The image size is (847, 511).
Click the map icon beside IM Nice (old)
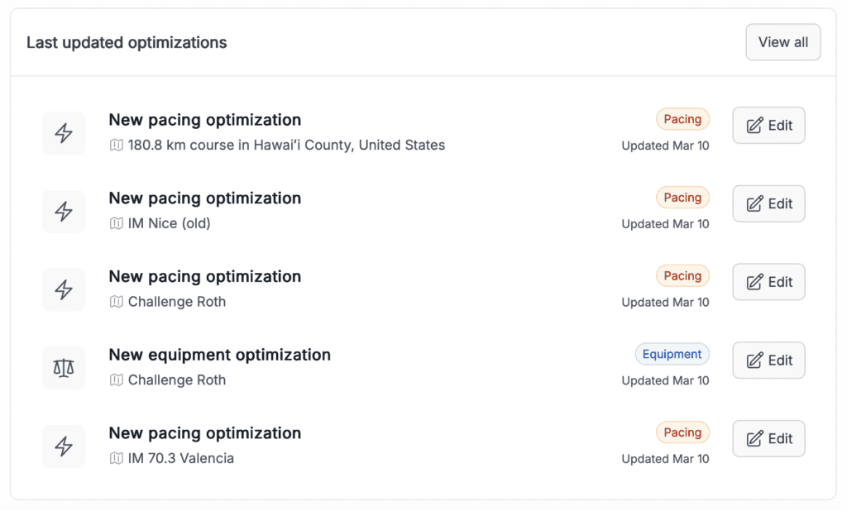pos(116,223)
